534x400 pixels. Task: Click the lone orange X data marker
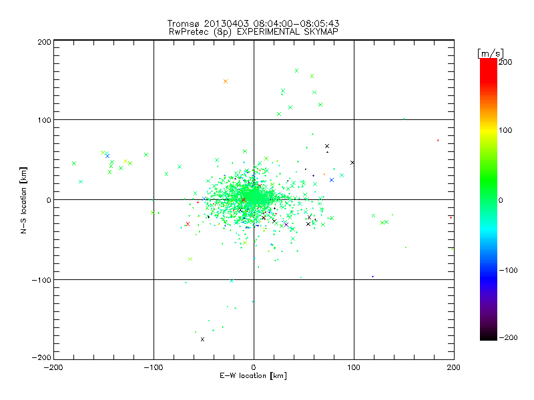tap(226, 81)
